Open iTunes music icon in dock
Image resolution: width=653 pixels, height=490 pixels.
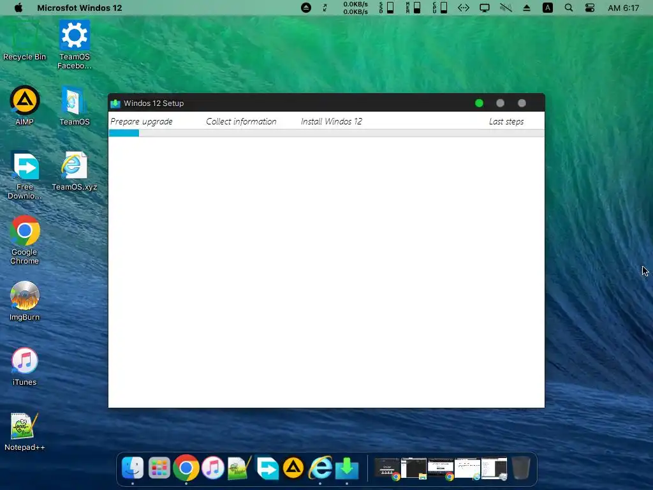click(x=213, y=468)
